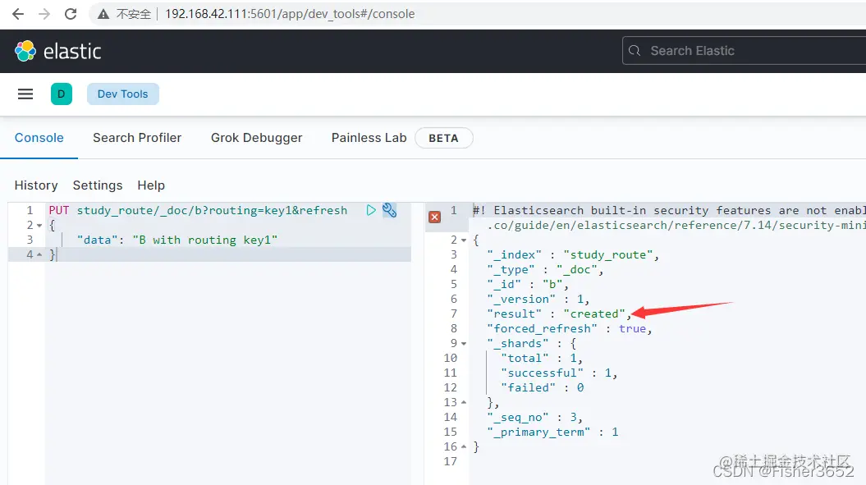Open the Painless Lab tab
The height and width of the screenshot is (485, 866).
pyautogui.click(x=369, y=138)
